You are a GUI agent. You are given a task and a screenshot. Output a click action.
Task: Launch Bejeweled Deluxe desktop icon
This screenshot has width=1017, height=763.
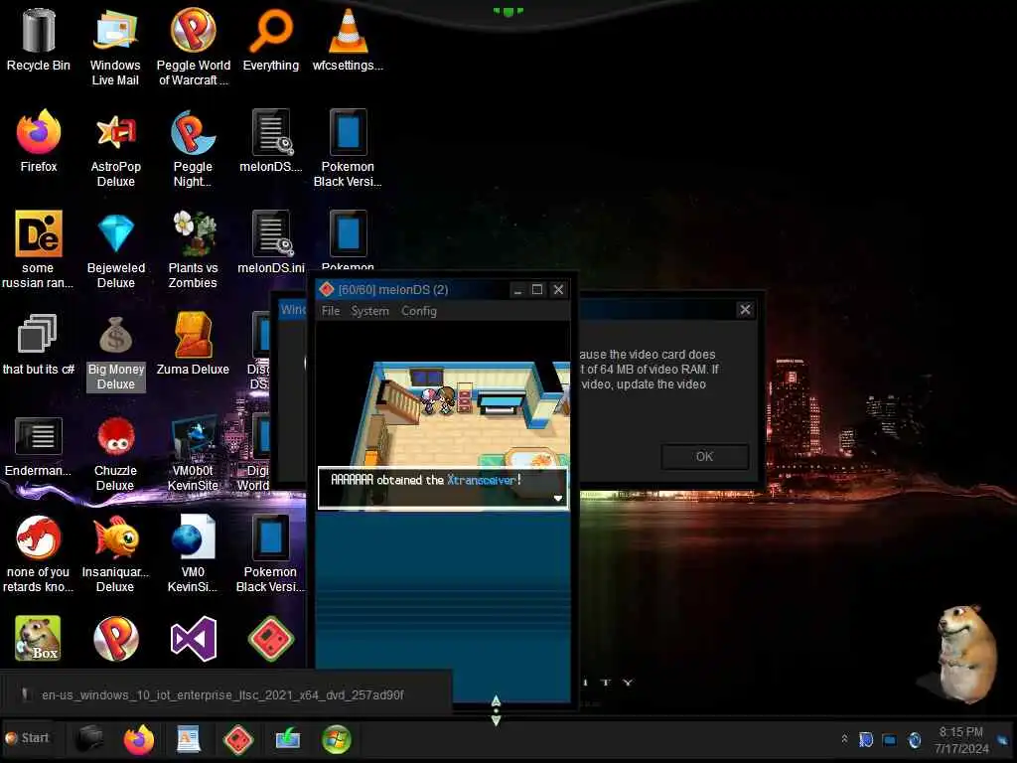[115, 249]
